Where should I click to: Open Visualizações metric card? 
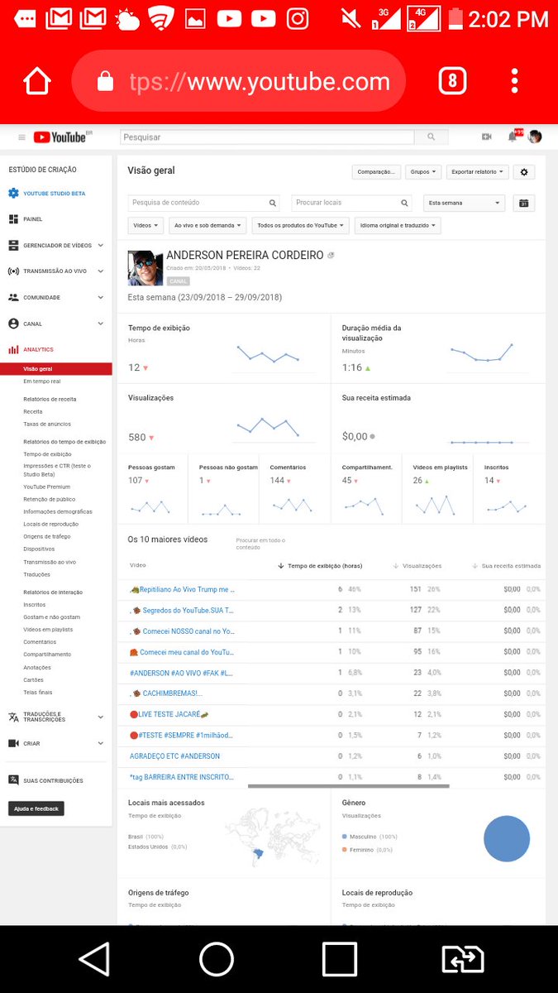[x=223, y=419]
